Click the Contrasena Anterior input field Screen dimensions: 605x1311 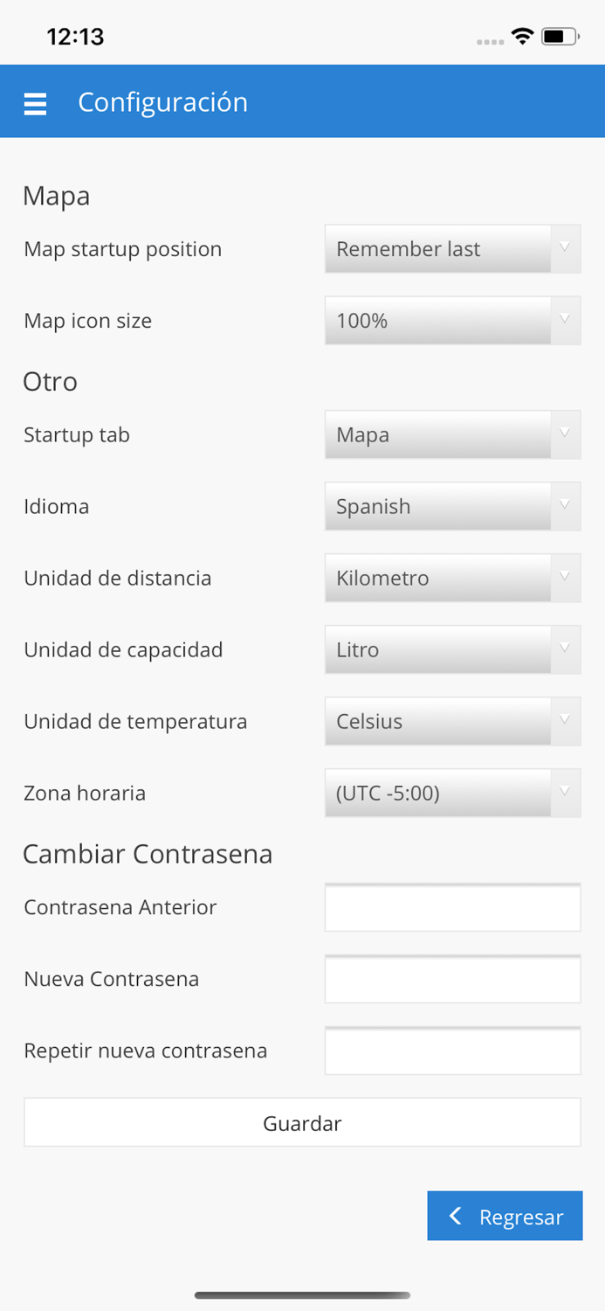pos(452,907)
